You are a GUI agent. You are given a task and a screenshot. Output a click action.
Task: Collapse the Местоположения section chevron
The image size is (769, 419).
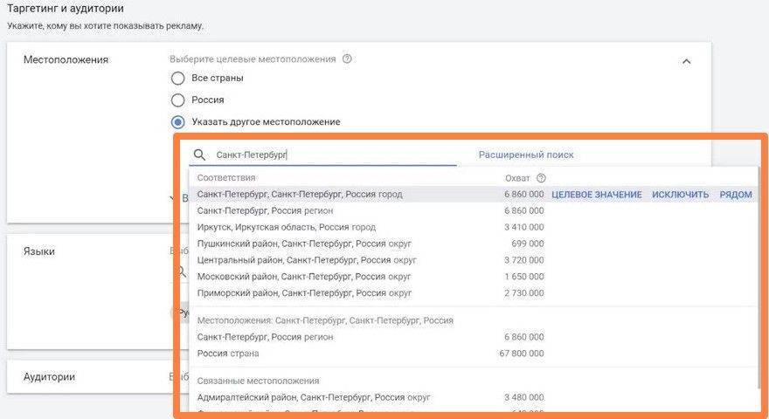[x=686, y=61]
